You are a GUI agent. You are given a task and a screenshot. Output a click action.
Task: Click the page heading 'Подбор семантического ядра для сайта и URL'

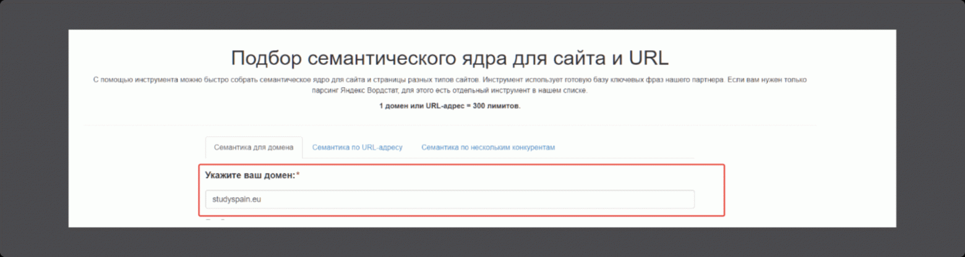pyautogui.click(x=450, y=58)
